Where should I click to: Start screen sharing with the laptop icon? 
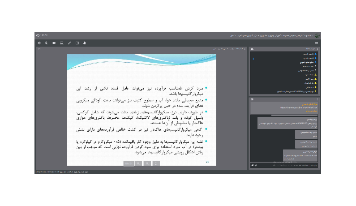click(x=62, y=43)
